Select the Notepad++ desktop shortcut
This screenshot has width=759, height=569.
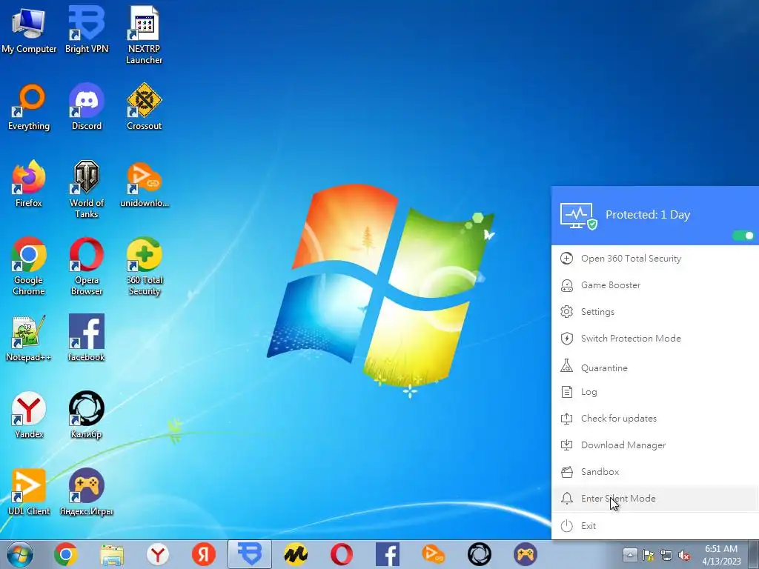(29, 338)
